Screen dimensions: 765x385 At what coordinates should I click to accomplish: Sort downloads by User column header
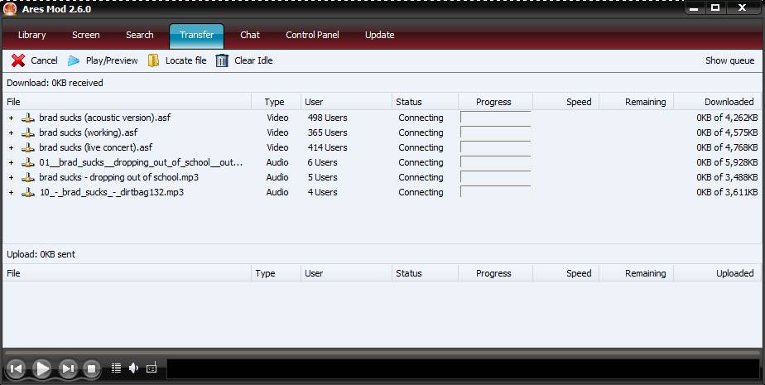coord(346,102)
